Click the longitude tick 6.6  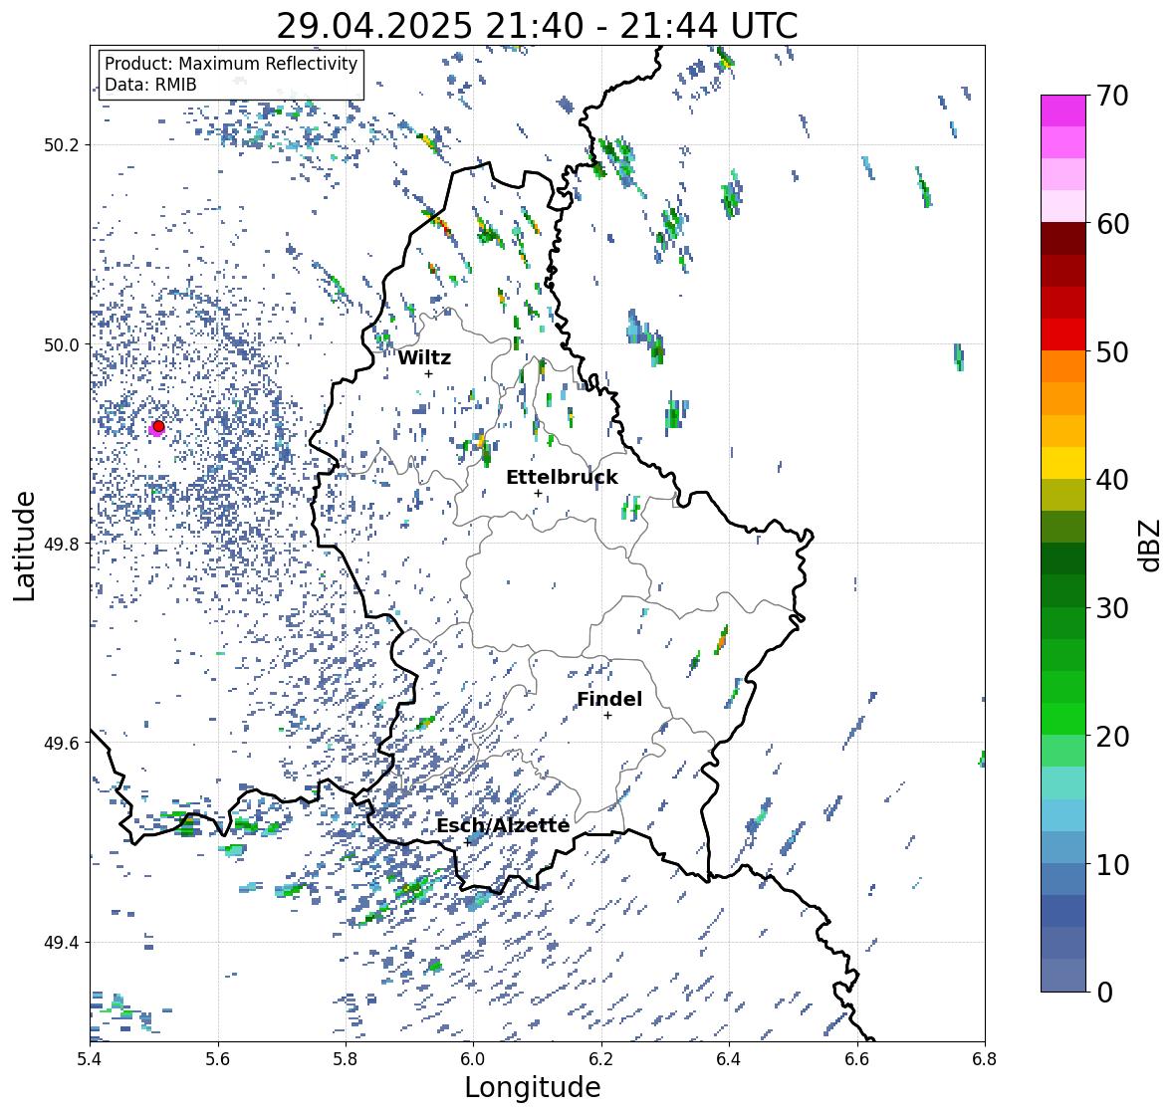pyautogui.click(x=857, y=1058)
